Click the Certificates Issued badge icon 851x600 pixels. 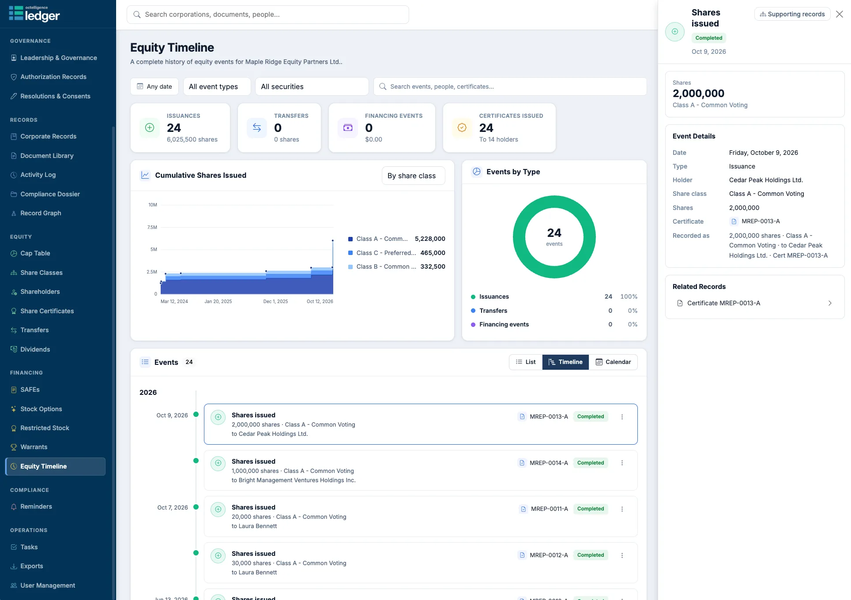[x=462, y=127]
